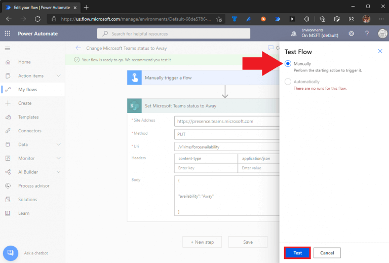
Task: Click the content-type header key field
Action: coord(206,159)
